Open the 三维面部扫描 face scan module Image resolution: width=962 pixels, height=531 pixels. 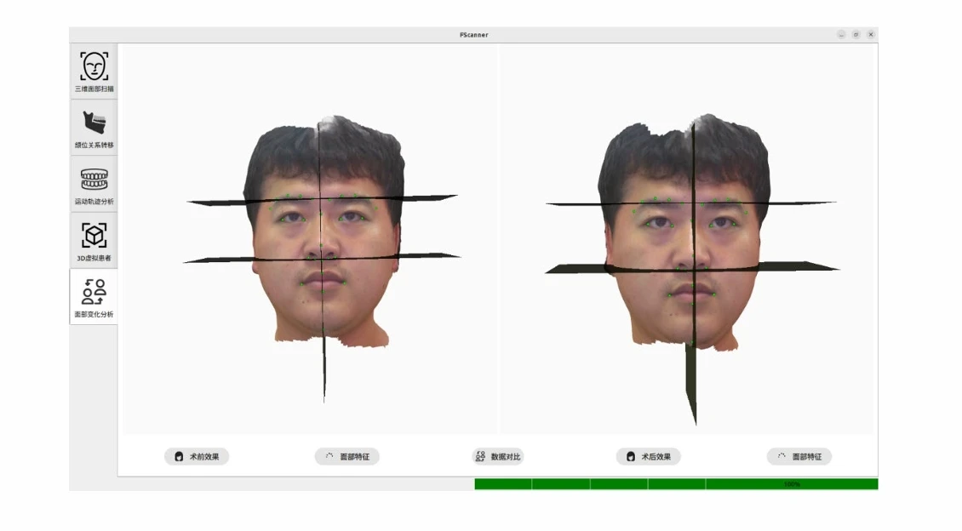94,71
